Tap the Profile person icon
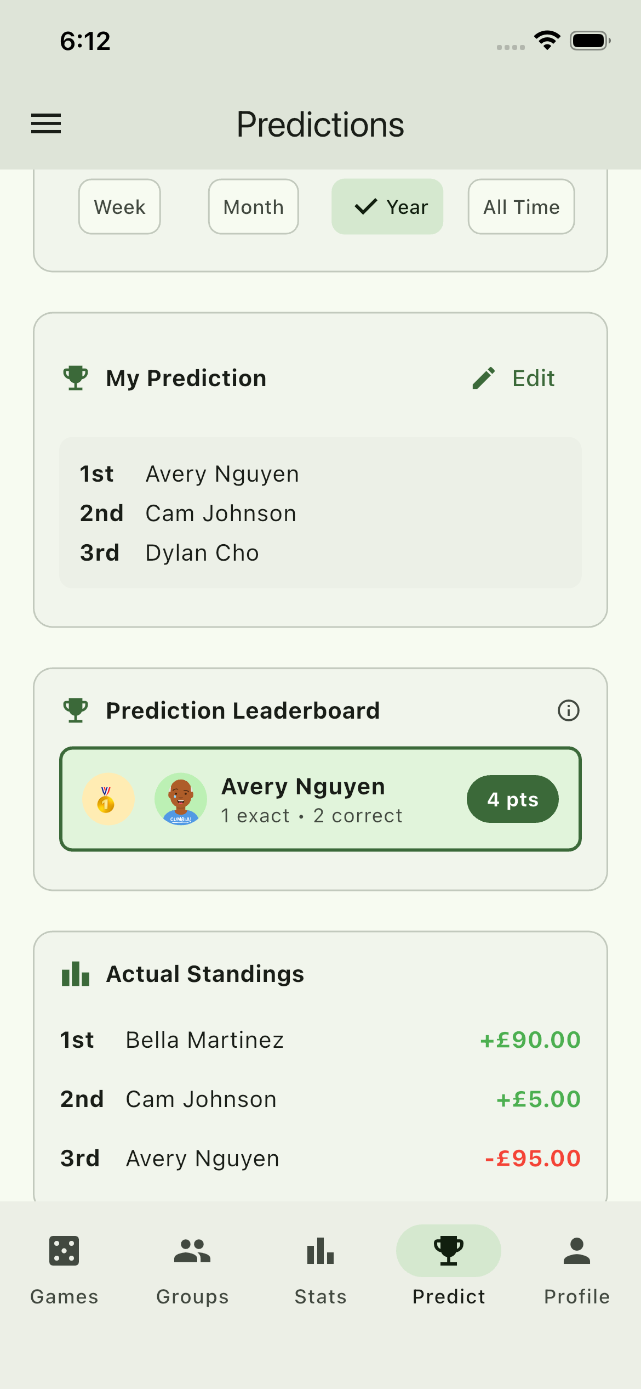 coord(576,1251)
